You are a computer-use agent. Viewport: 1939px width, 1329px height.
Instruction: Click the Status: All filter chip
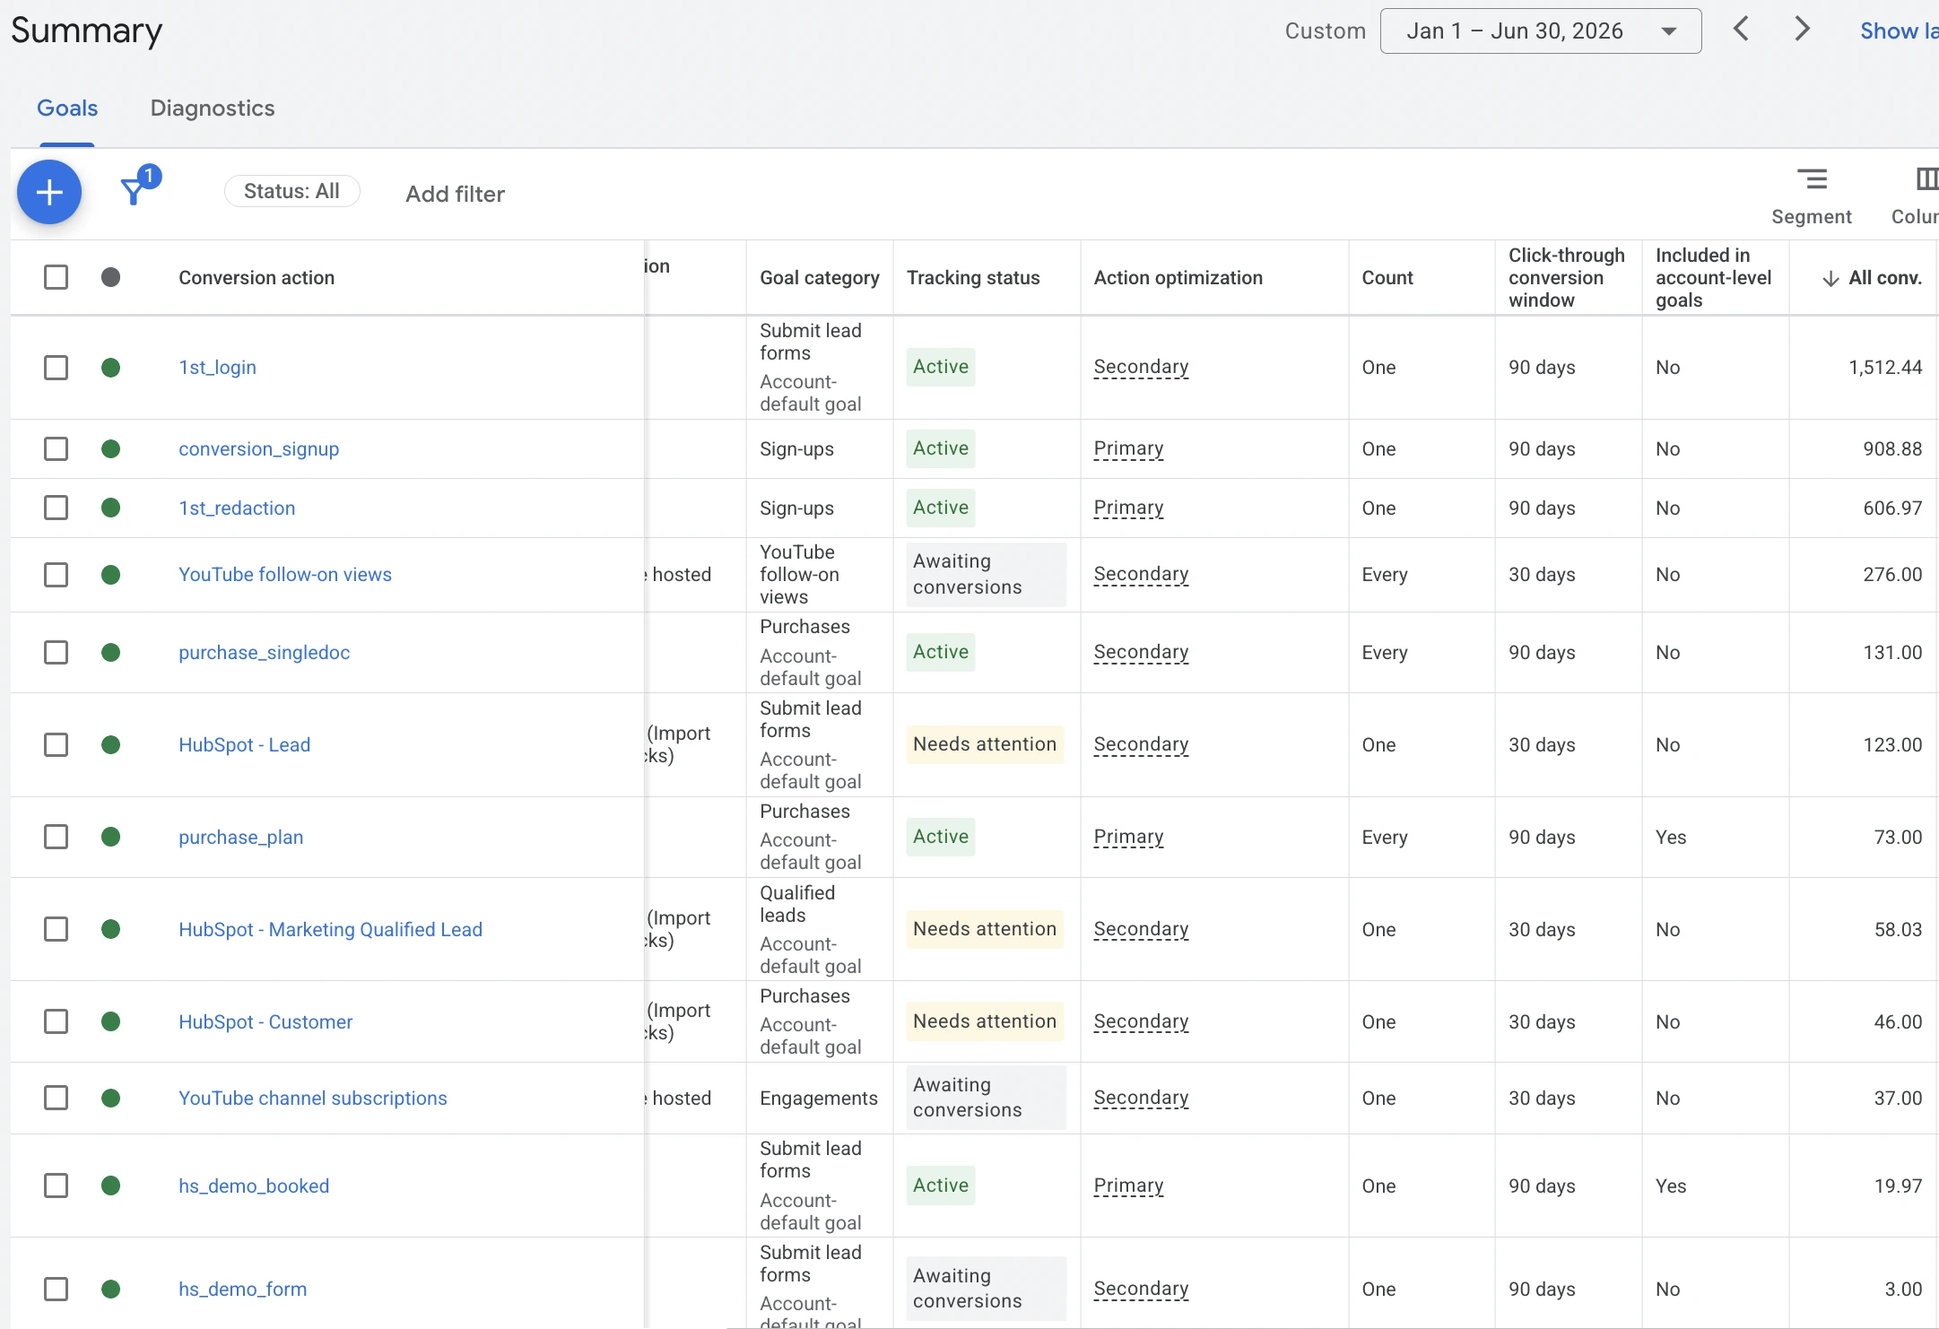(x=291, y=191)
